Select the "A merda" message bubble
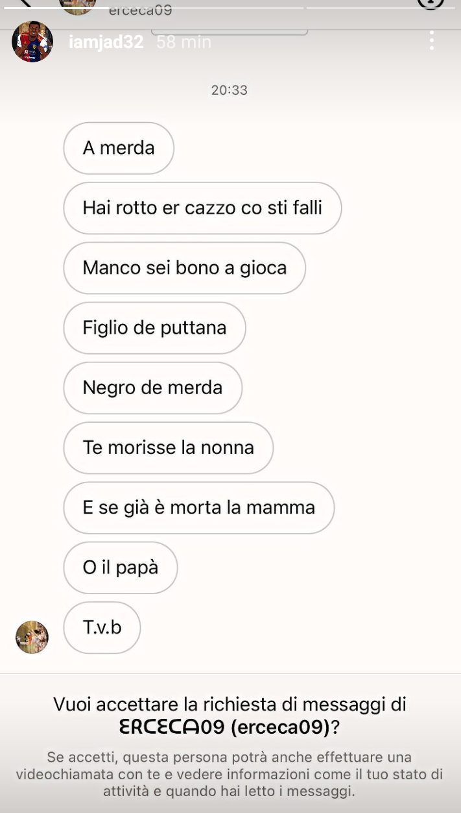This screenshot has width=461, height=813. [119, 148]
